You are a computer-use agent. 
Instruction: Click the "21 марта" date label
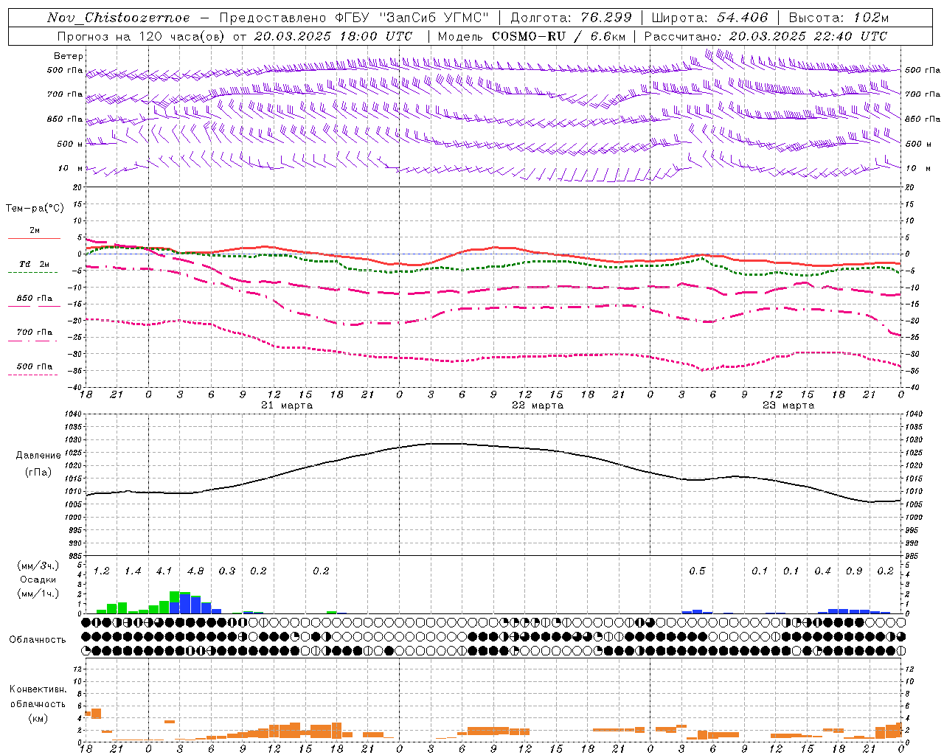tap(288, 406)
